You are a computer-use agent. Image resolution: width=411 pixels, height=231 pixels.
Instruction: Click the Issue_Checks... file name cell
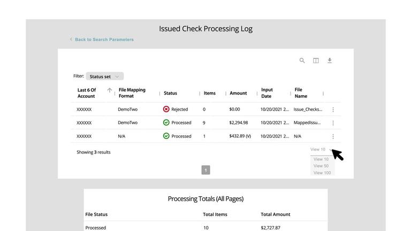tap(308, 109)
